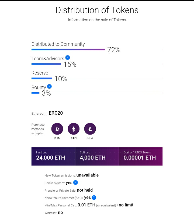Click the LTC label under Litecoin icon
194x218 pixels.
click(90, 138)
